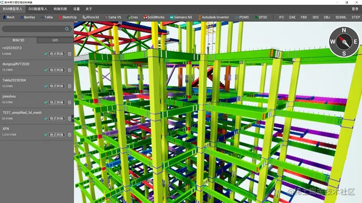Select the jixieshou model name
Viewport: 362px width, 203px height.
(x=9, y=96)
